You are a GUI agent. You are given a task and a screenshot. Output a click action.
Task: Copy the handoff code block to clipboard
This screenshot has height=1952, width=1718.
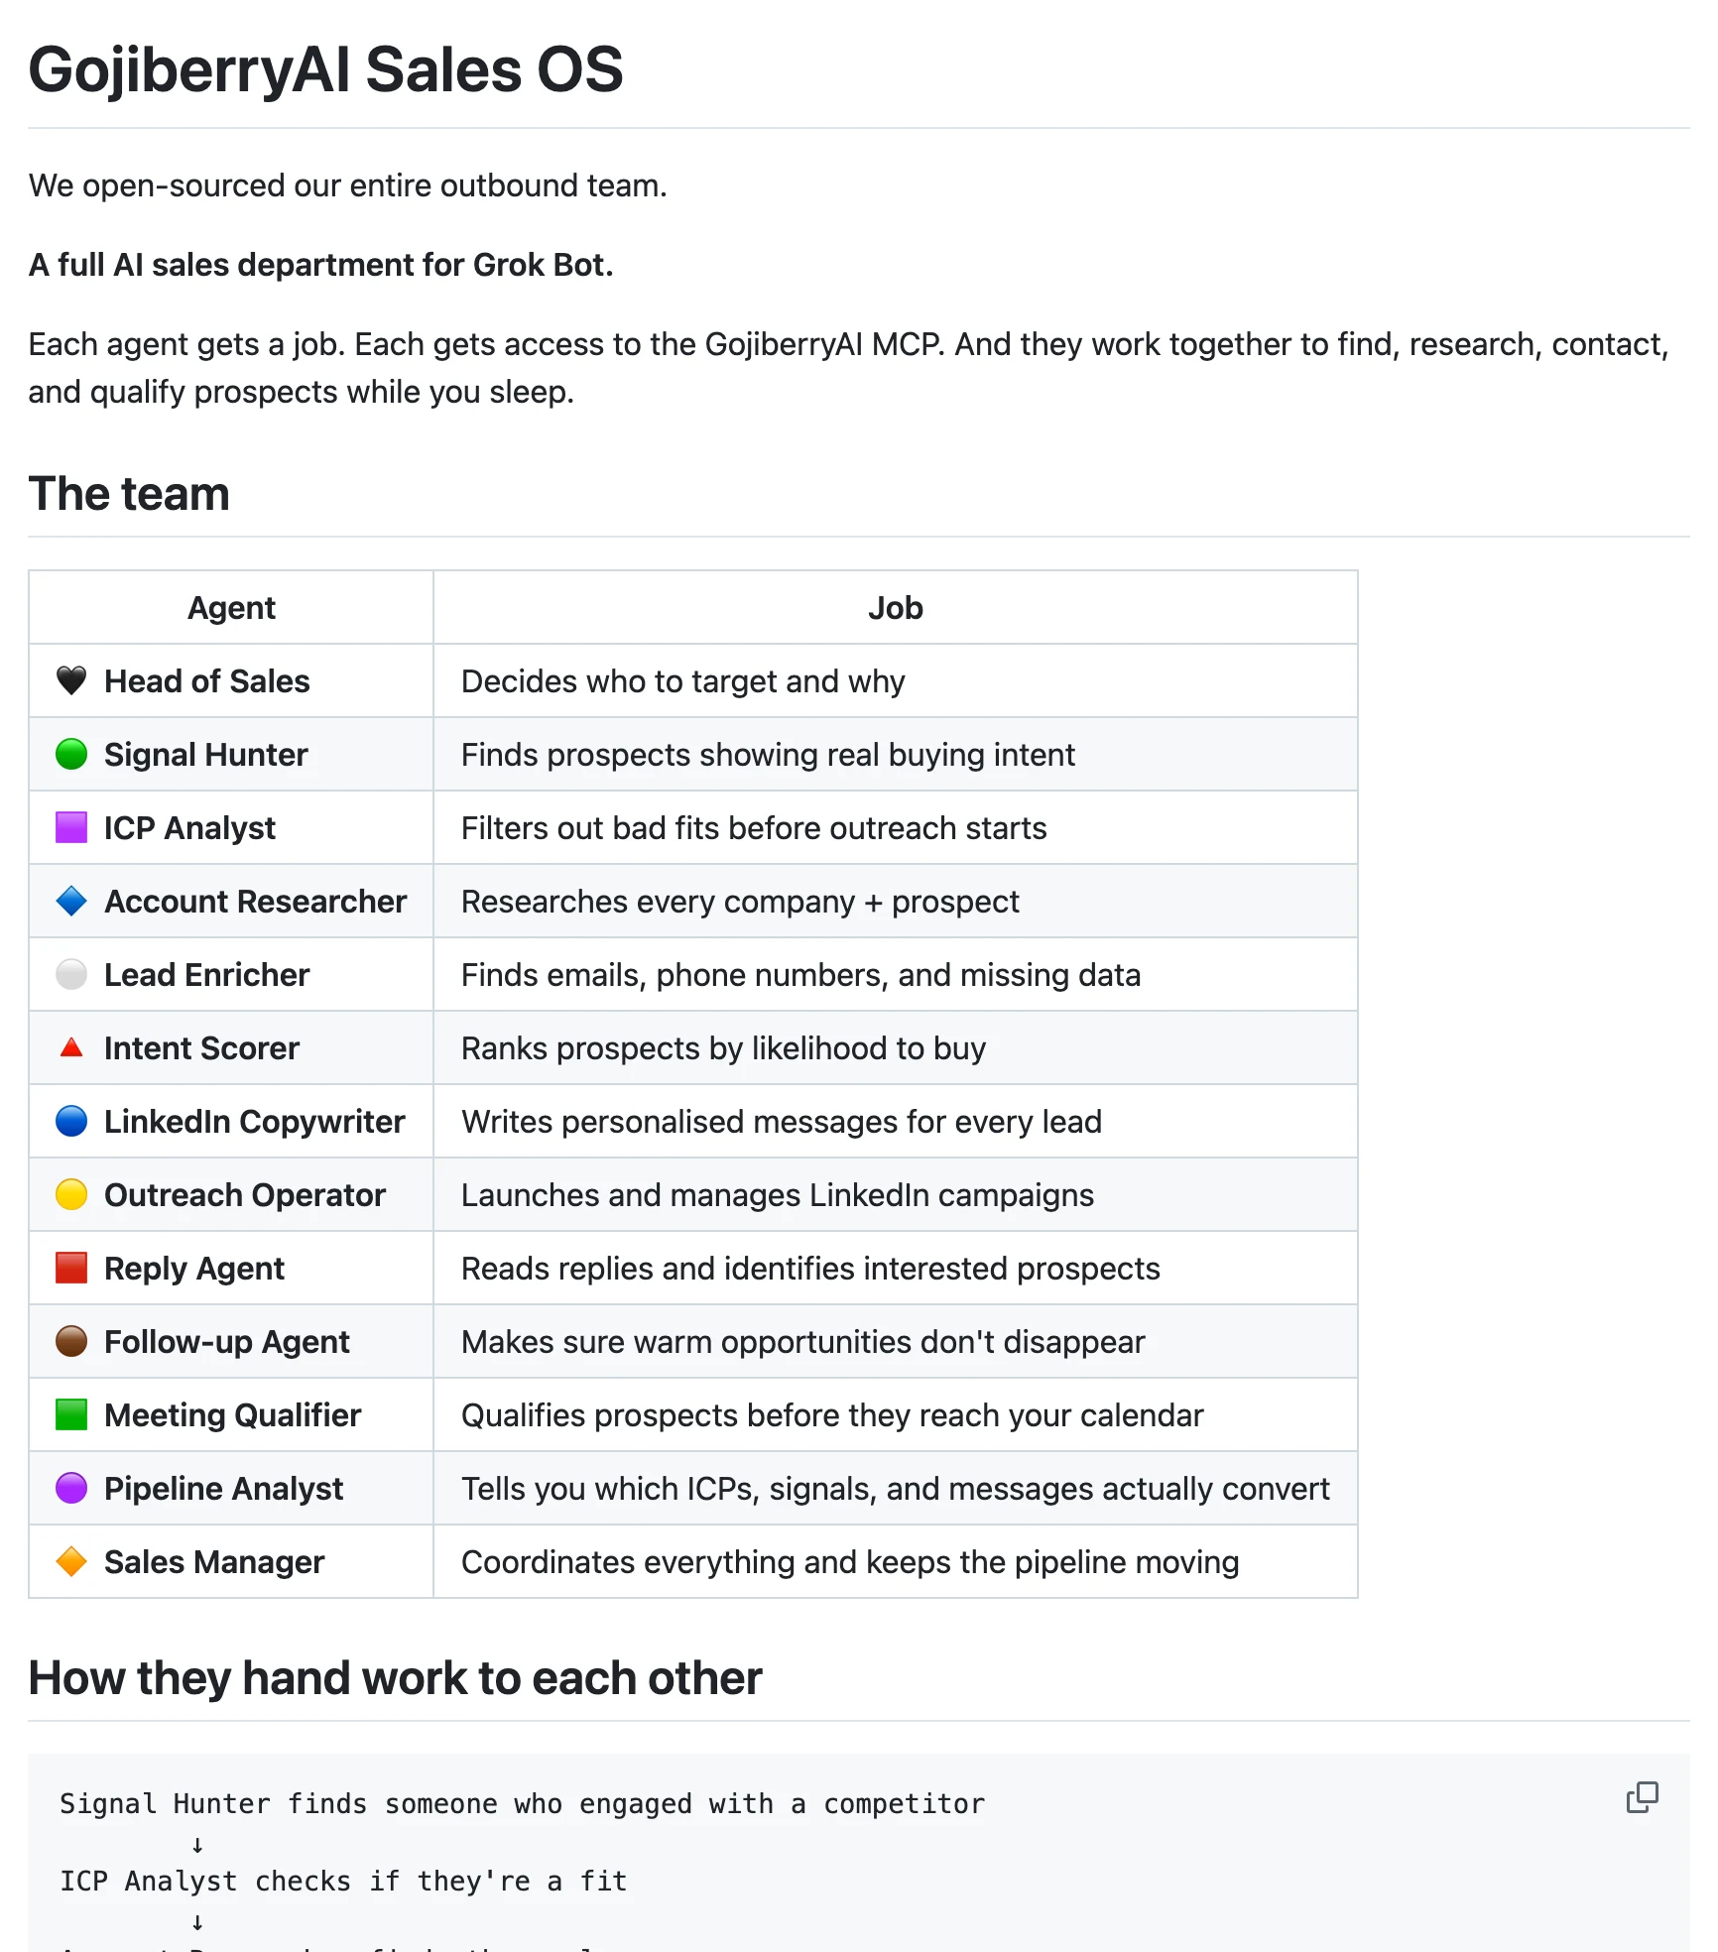point(1642,1797)
